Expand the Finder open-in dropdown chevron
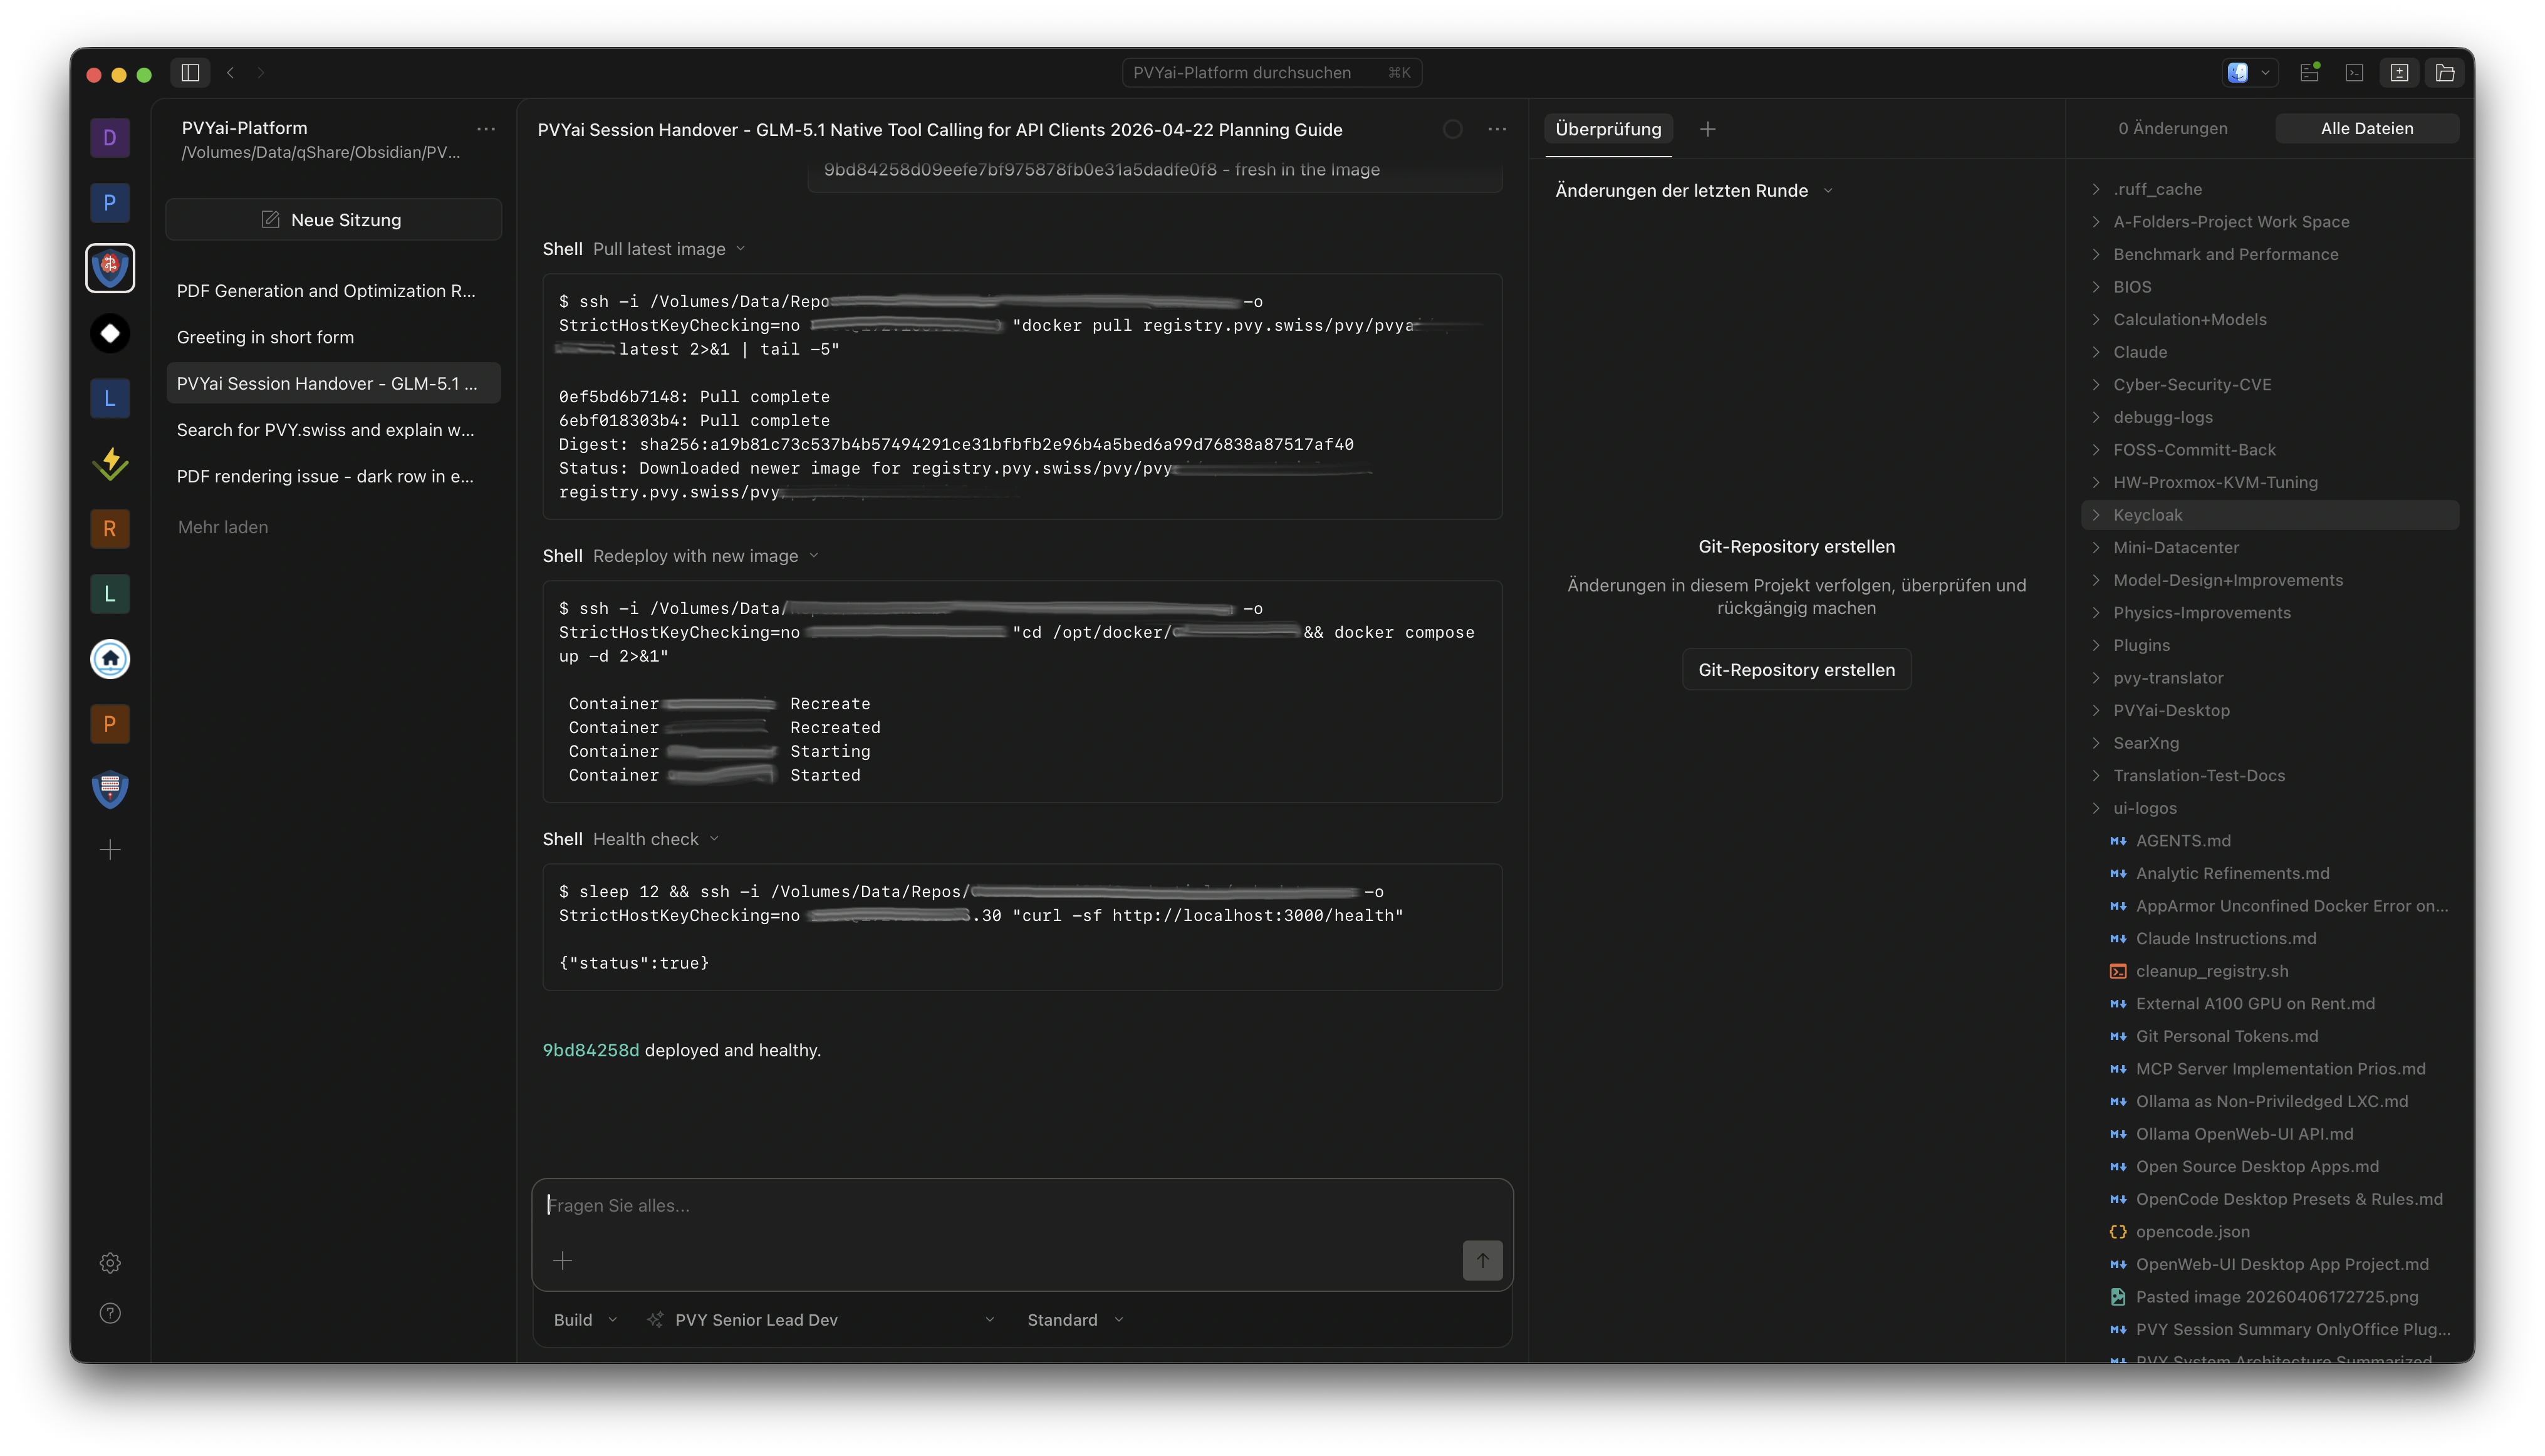This screenshot has width=2545, height=1456. (2265, 72)
